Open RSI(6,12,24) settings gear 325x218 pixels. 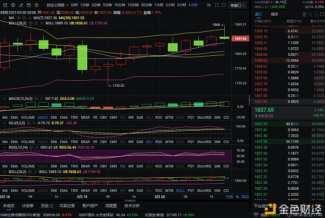[31, 148]
